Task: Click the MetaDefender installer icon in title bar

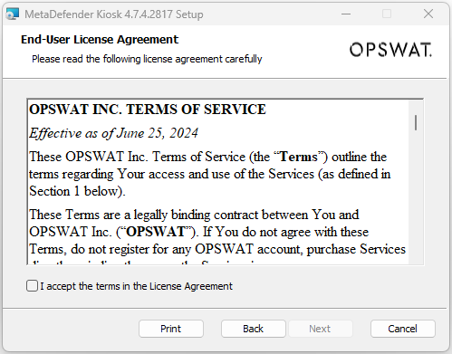Action: pos(13,14)
